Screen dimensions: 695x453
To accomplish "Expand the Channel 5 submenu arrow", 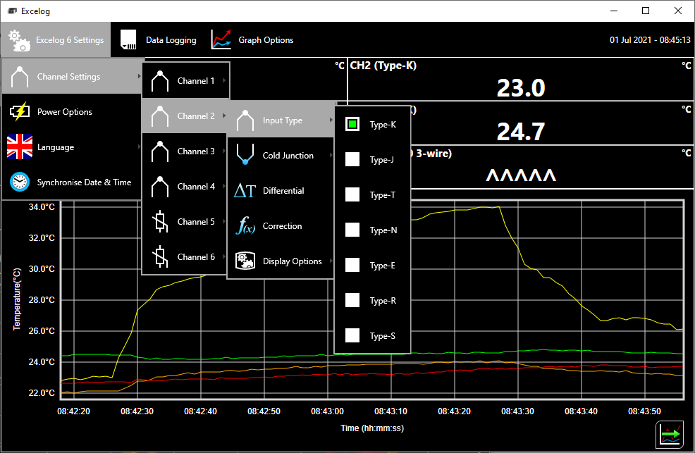I will pyautogui.click(x=224, y=221).
